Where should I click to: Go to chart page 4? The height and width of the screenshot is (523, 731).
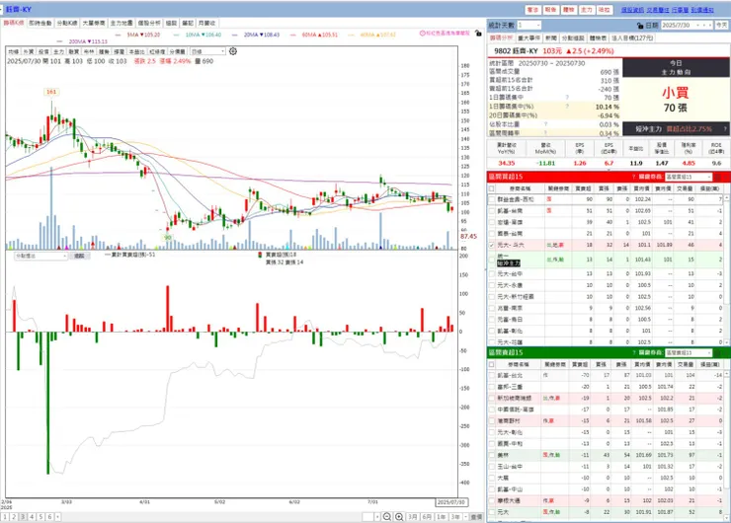[x=32, y=516]
